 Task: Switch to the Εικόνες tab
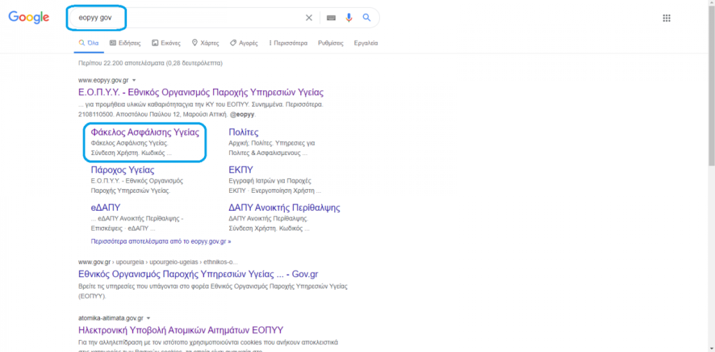click(x=166, y=43)
